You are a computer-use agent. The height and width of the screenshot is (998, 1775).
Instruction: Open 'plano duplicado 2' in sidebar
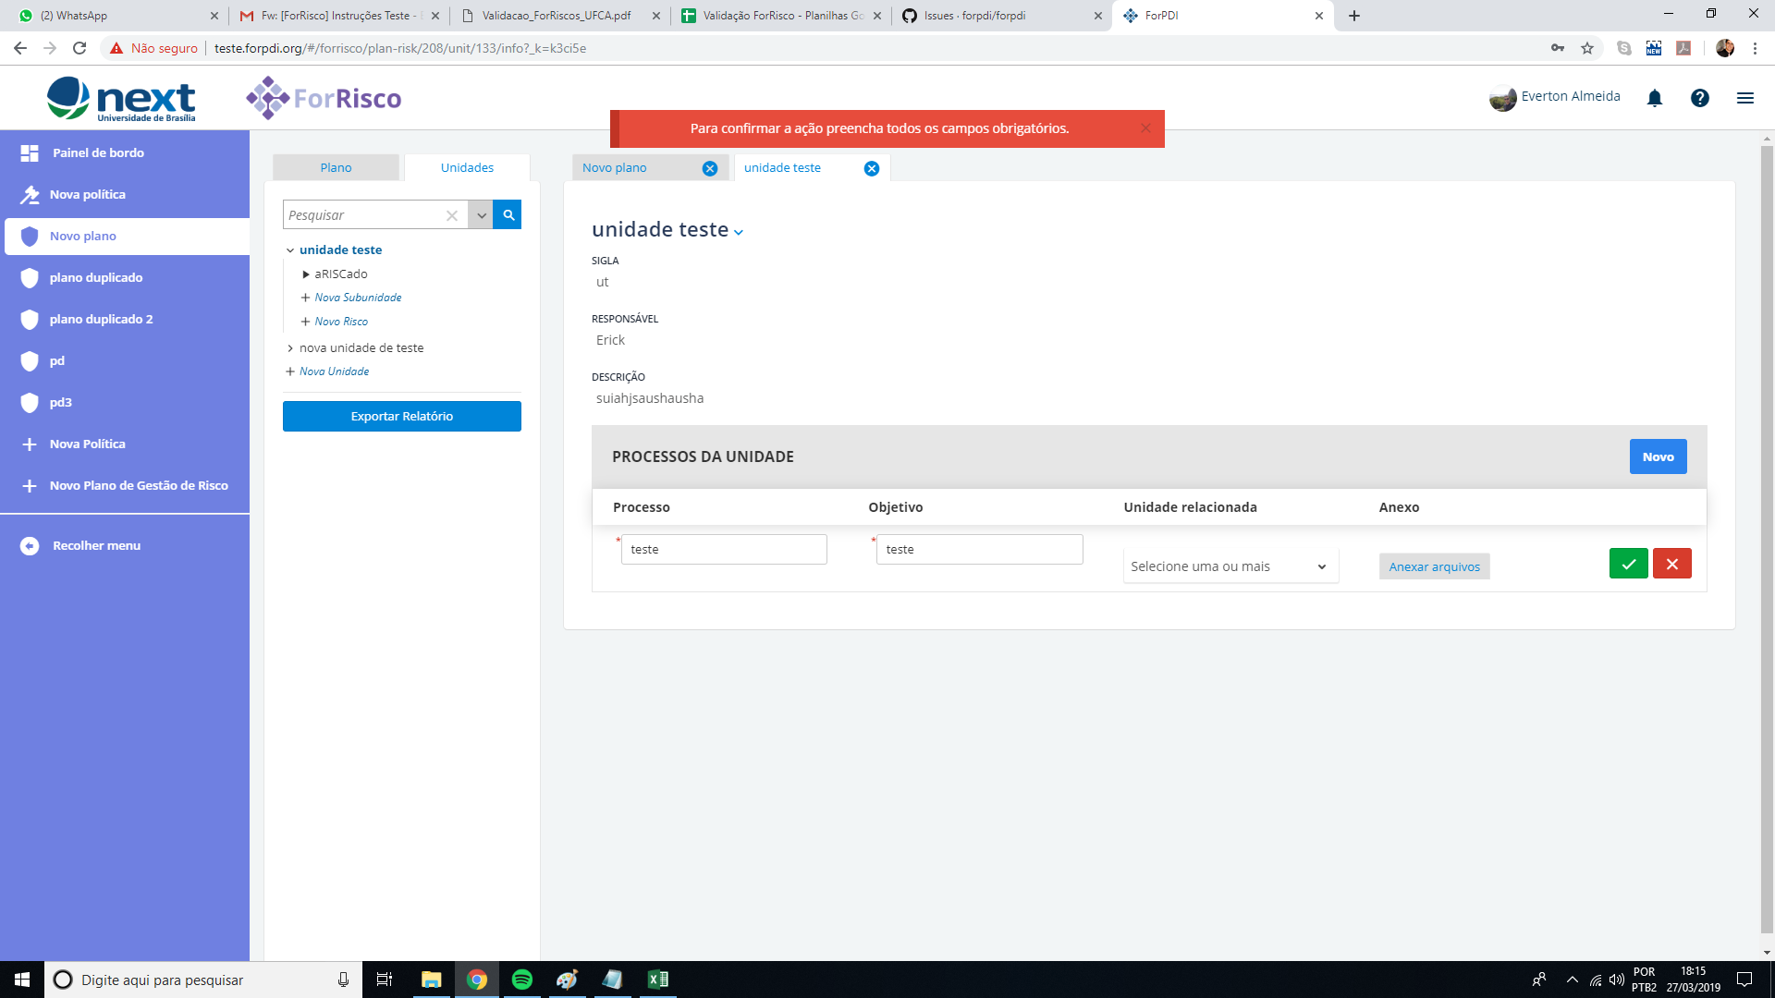point(101,319)
